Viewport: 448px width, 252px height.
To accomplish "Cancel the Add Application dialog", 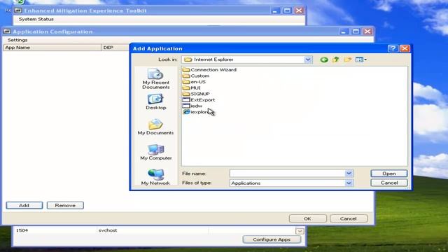I will (x=389, y=183).
